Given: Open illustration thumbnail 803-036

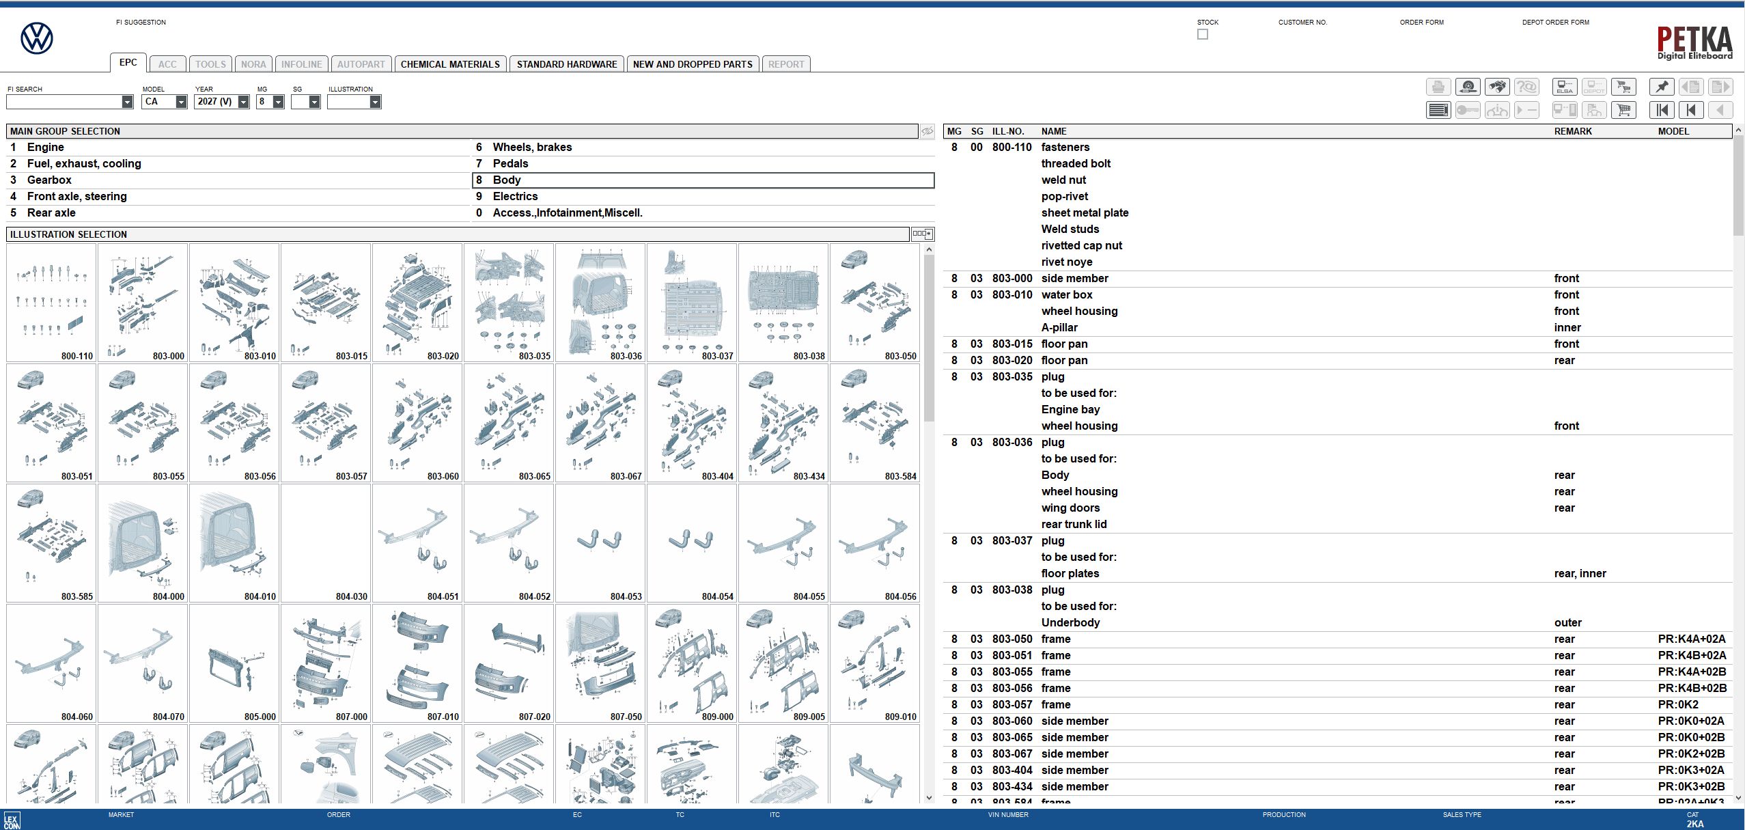Looking at the screenshot, I should point(600,301).
